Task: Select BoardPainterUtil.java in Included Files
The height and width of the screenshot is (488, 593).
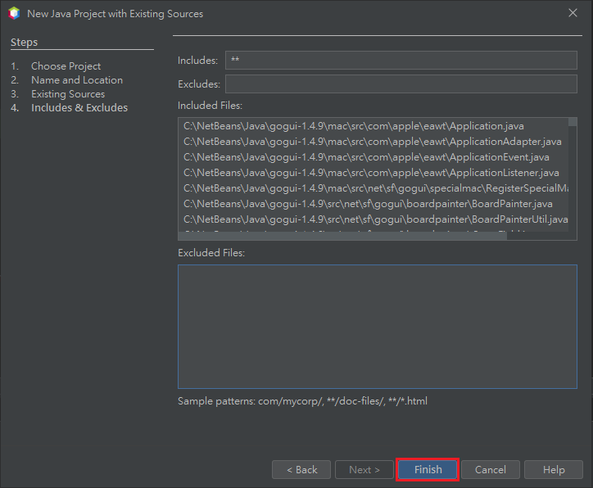Action: (373, 219)
